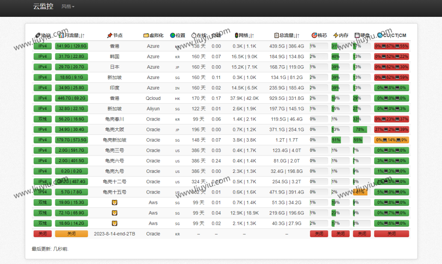Select the 日本 node row name
This screenshot has width=442, height=264.
pos(114,67)
